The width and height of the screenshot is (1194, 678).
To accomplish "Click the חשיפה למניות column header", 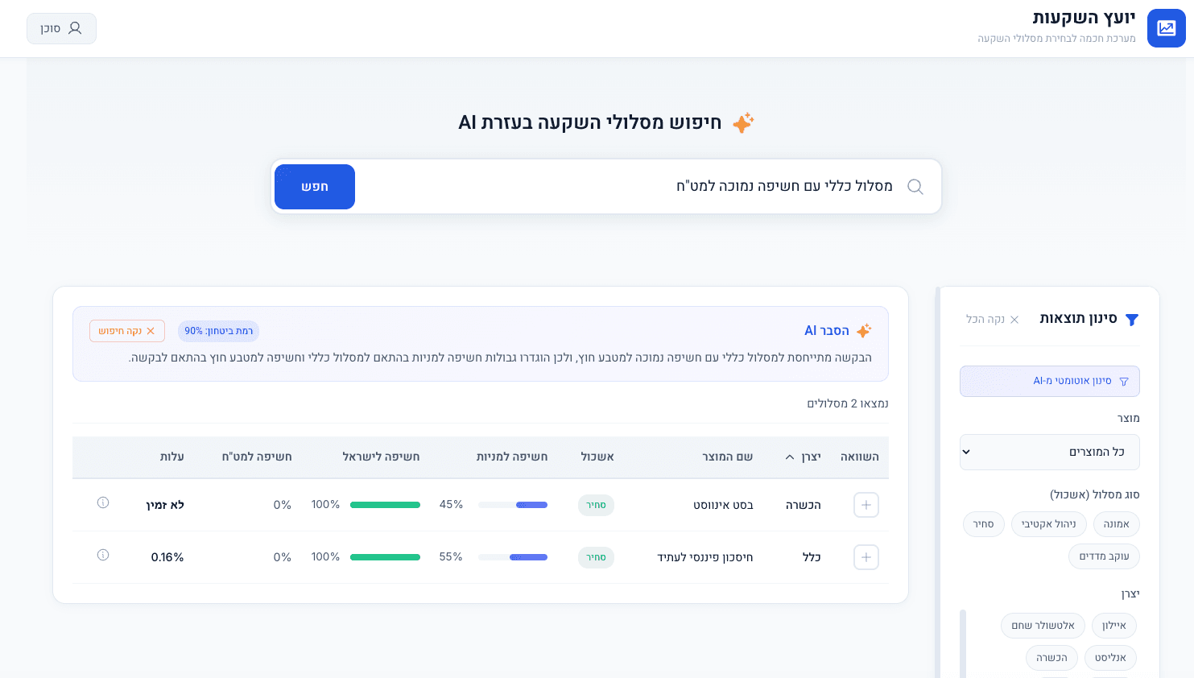I will [x=512, y=457].
